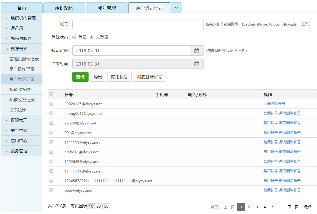Select the 登录 radio button
The image size is (317, 214).
(x=74, y=38)
